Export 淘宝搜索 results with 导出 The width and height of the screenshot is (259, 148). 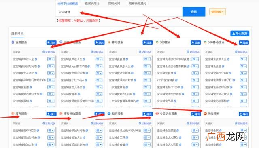click(244, 114)
